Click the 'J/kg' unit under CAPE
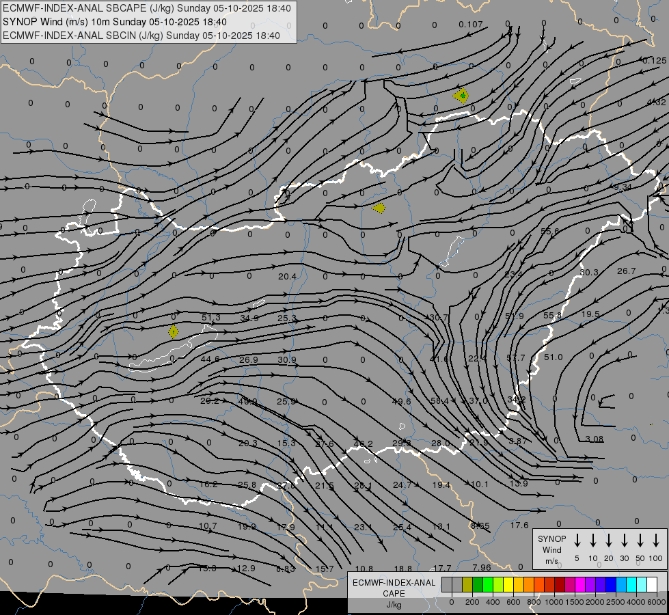 [394, 605]
